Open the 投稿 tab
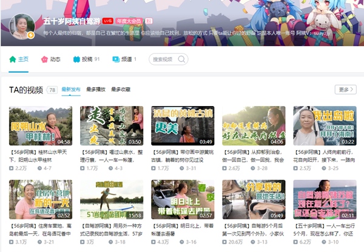Screen dimensions: 364x252 point(87,59)
